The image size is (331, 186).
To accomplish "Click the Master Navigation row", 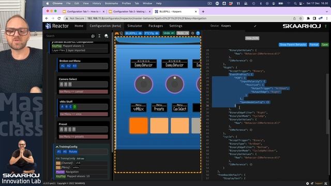I will point(81,172).
